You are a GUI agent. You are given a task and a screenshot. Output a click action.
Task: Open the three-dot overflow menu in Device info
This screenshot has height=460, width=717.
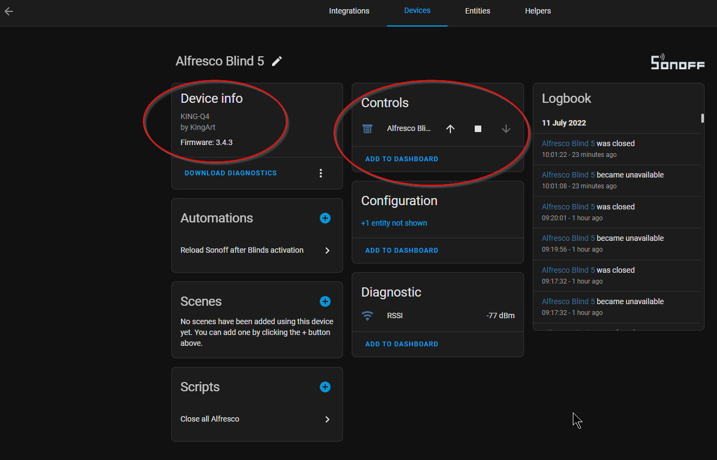tap(321, 173)
